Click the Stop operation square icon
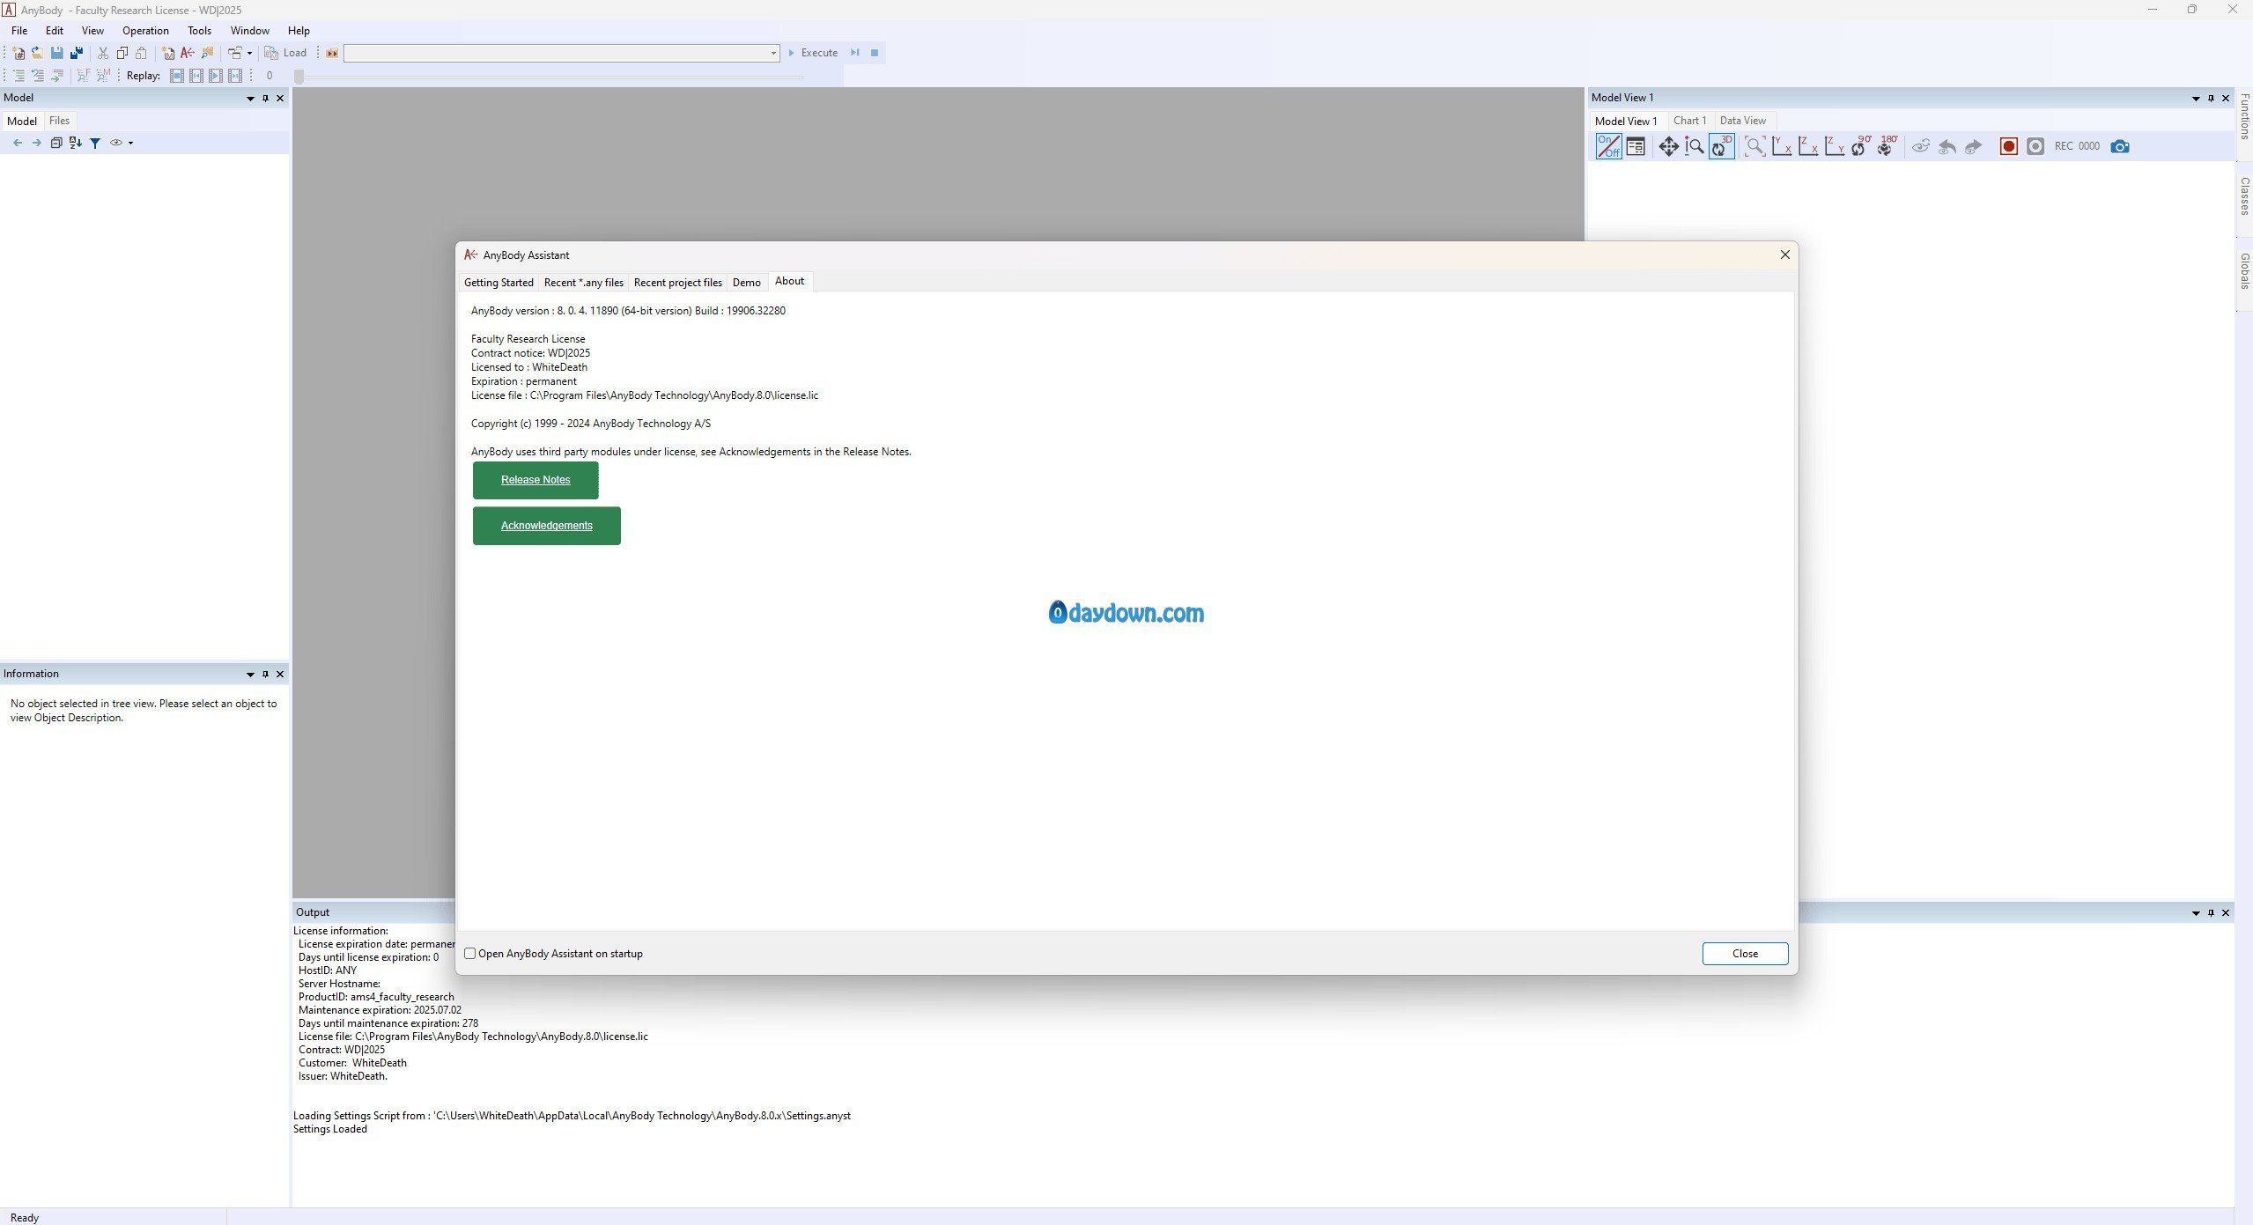The width and height of the screenshot is (2253, 1225). point(875,53)
